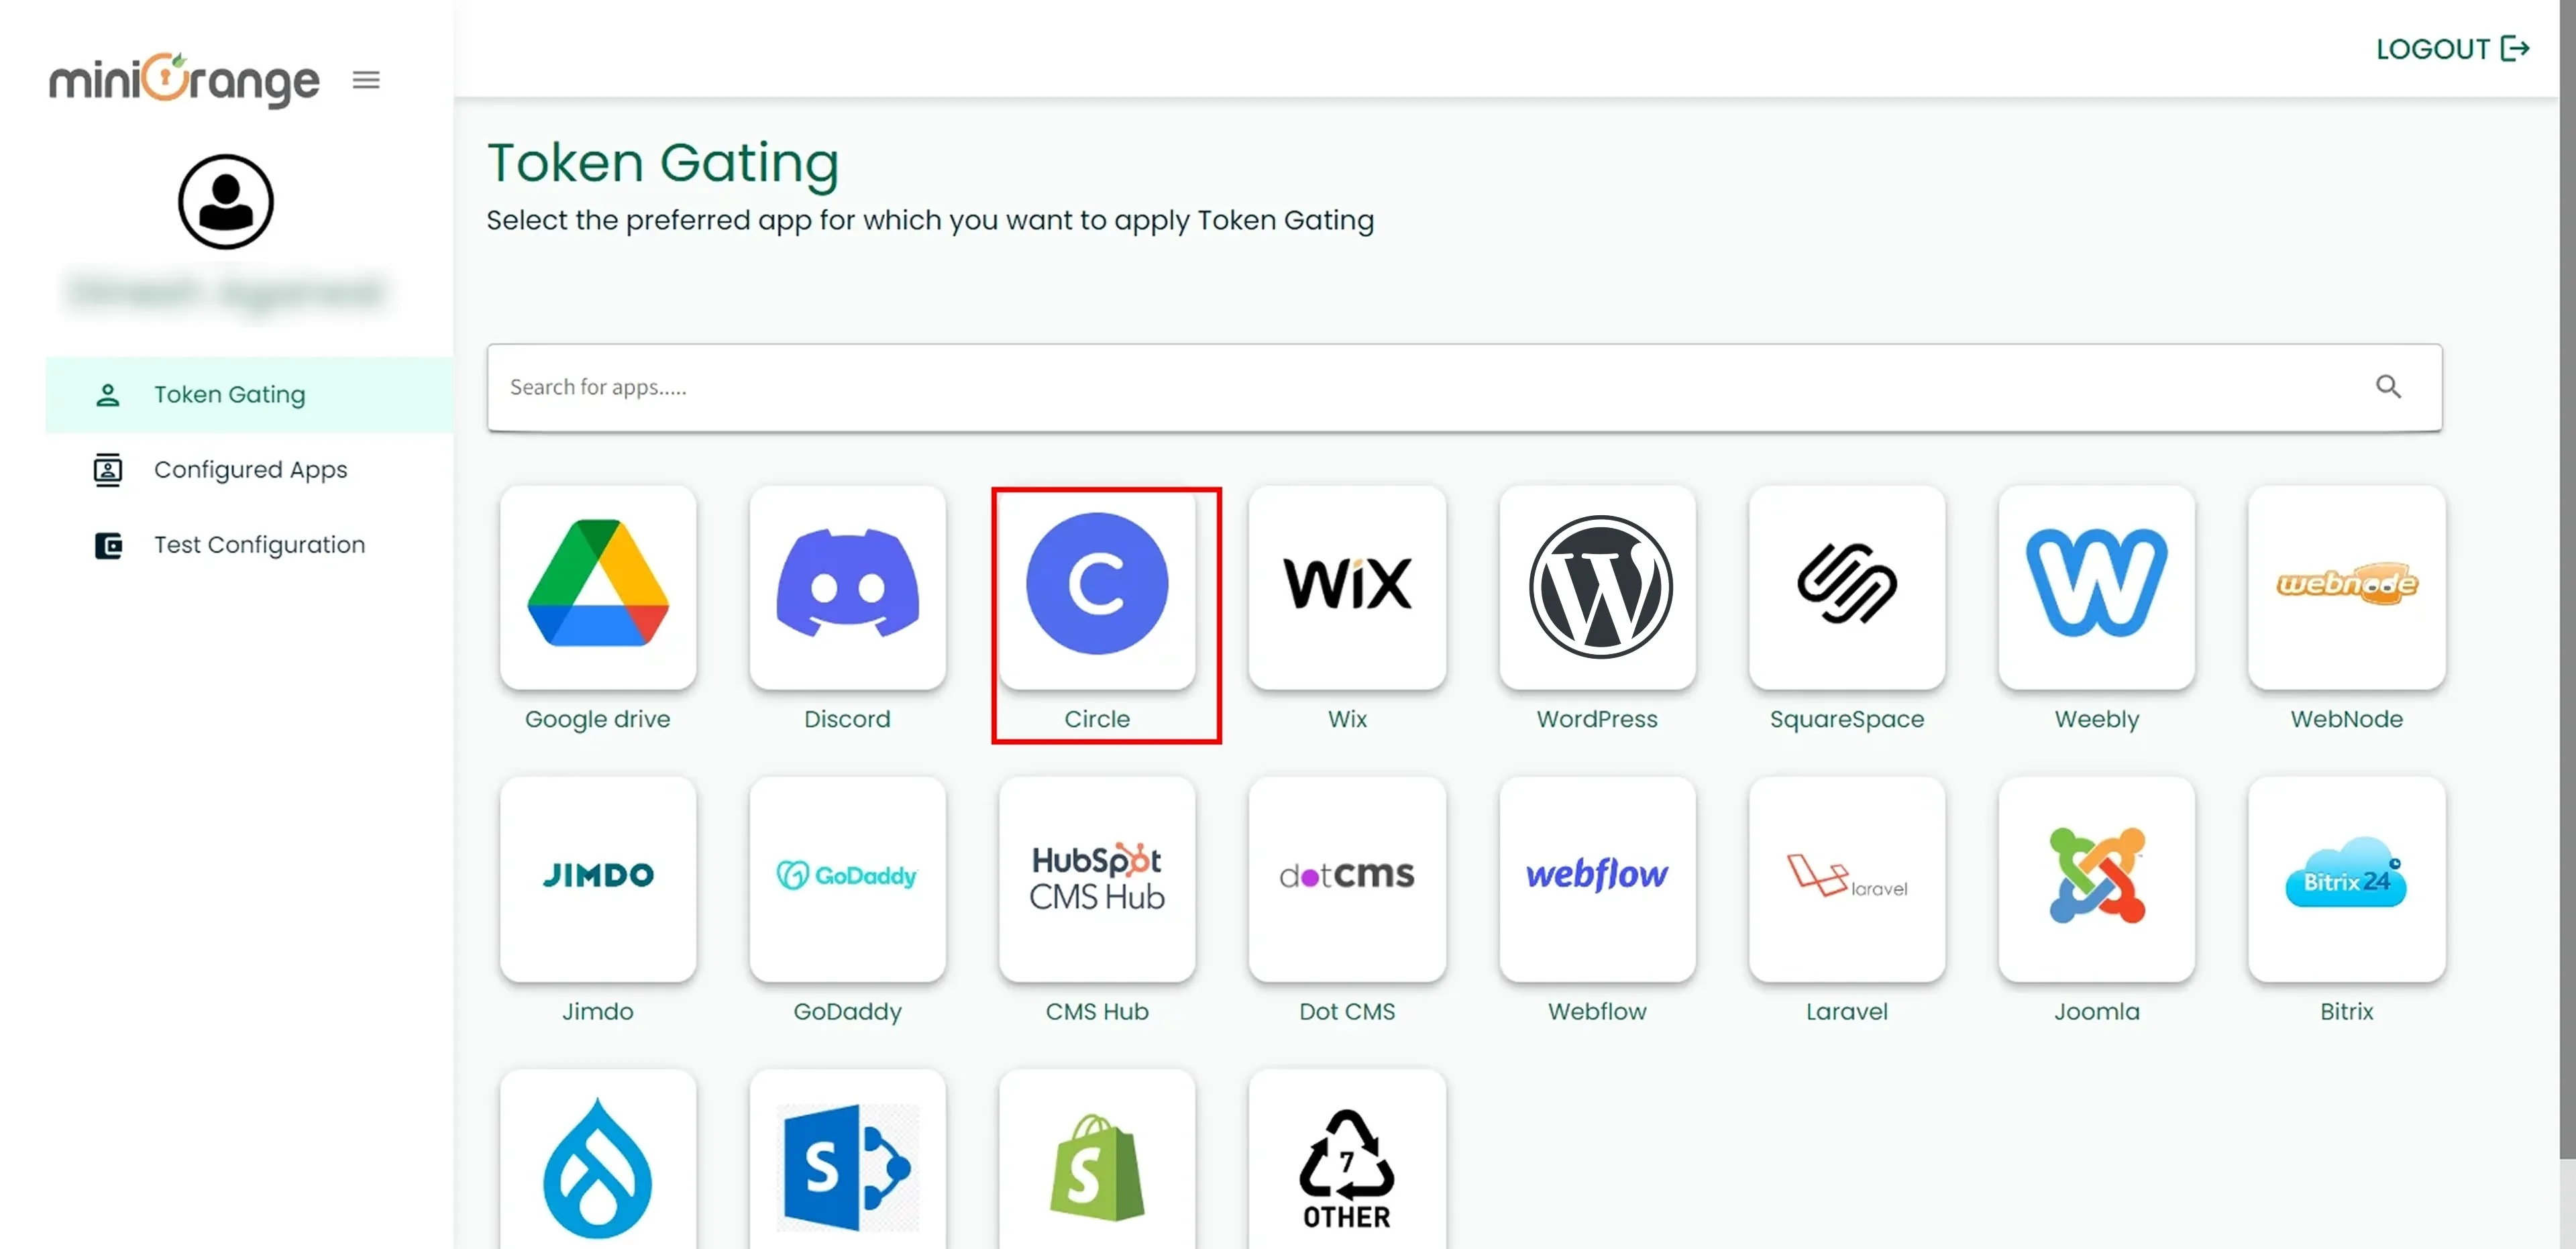Click the CMS Hub label text
The width and height of the screenshot is (2576, 1249).
[1097, 1011]
